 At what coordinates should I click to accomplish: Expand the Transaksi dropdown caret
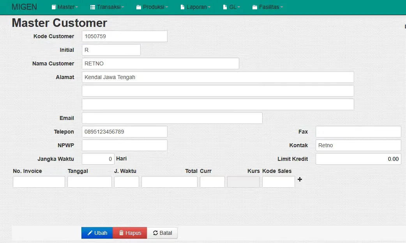pos(123,7)
